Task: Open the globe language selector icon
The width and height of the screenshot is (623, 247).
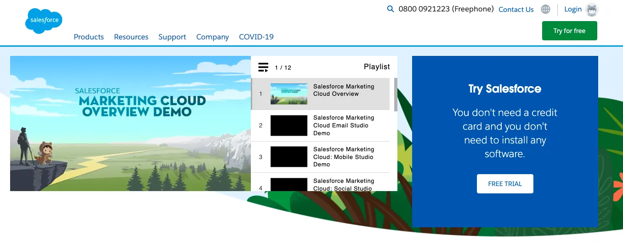Action: click(x=545, y=9)
